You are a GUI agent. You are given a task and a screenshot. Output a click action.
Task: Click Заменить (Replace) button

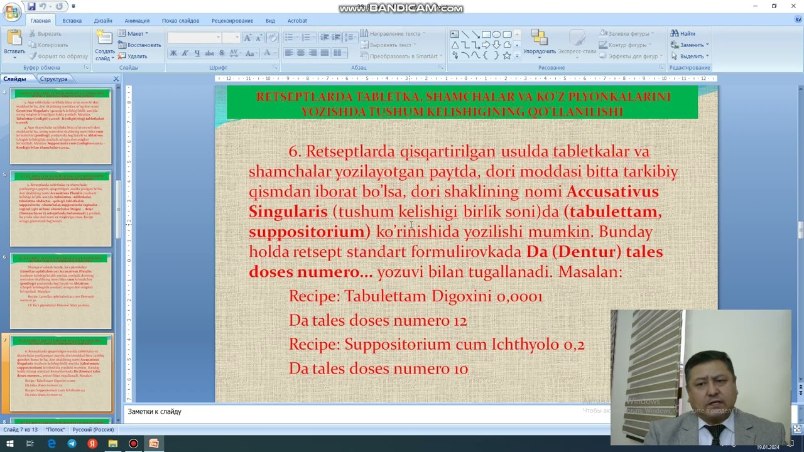(x=689, y=45)
